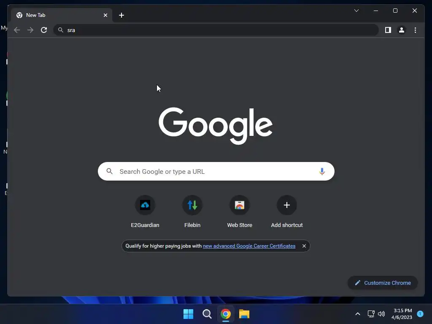Click the address bar containing 'sra'

(x=216, y=30)
